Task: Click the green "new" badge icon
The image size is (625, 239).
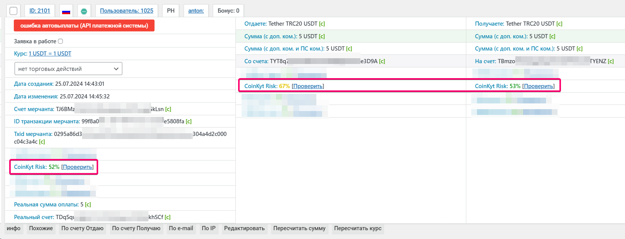Action: pos(84,11)
